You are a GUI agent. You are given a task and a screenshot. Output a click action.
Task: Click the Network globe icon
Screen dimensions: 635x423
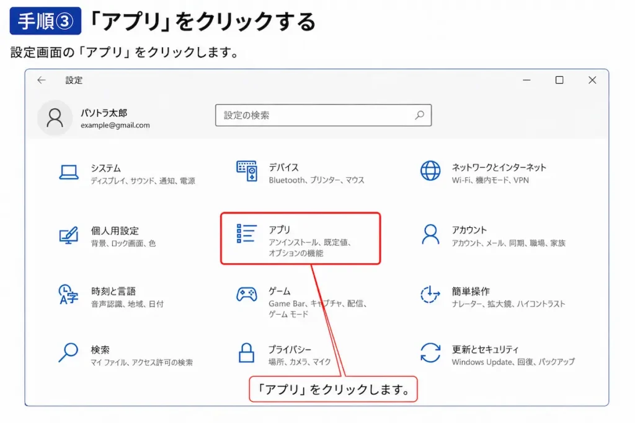[430, 171]
